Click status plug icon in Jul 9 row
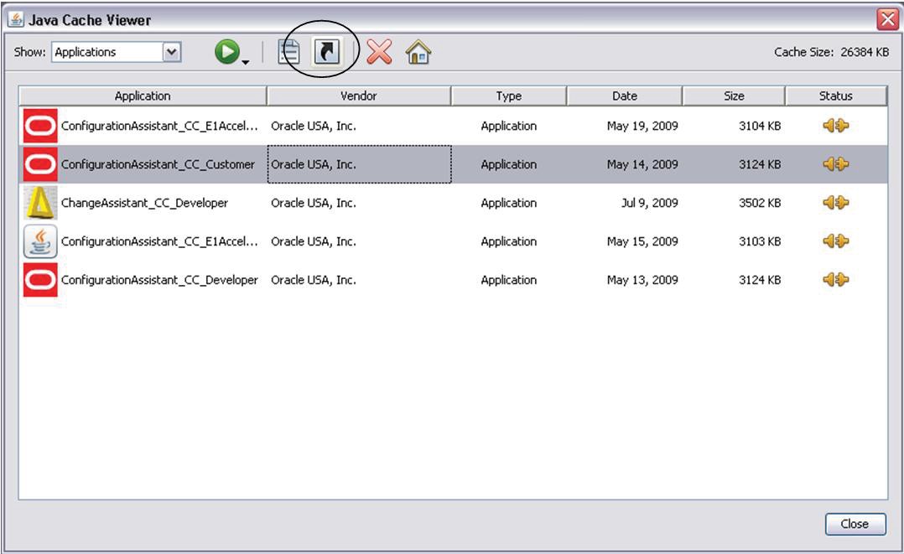 pos(835,203)
